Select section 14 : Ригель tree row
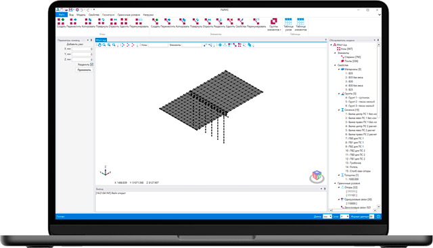Screen dimensions: 433x248 click(x=352, y=167)
